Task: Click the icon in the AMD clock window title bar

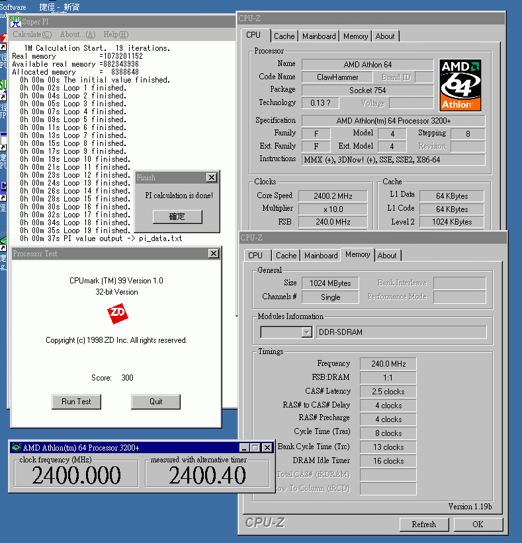Action: [x=16, y=447]
